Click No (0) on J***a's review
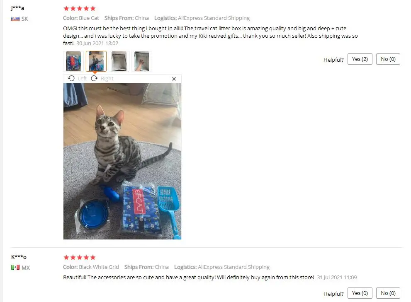This screenshot has width=411, height=302. tap(388, 59)
